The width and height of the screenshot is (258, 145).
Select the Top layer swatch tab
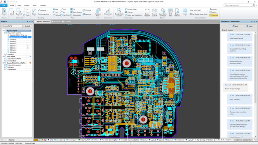tap(44, 140)
